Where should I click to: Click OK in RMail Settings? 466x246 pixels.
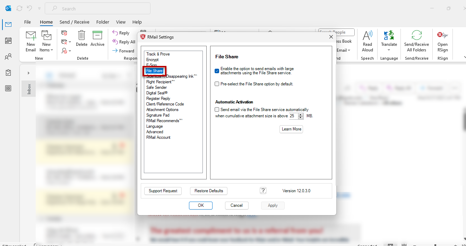tap(201, 205)
